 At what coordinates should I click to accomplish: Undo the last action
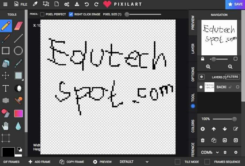click(x=86, y=4)
